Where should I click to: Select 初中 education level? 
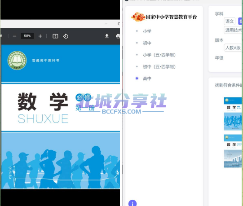click(x=147, y=43)
